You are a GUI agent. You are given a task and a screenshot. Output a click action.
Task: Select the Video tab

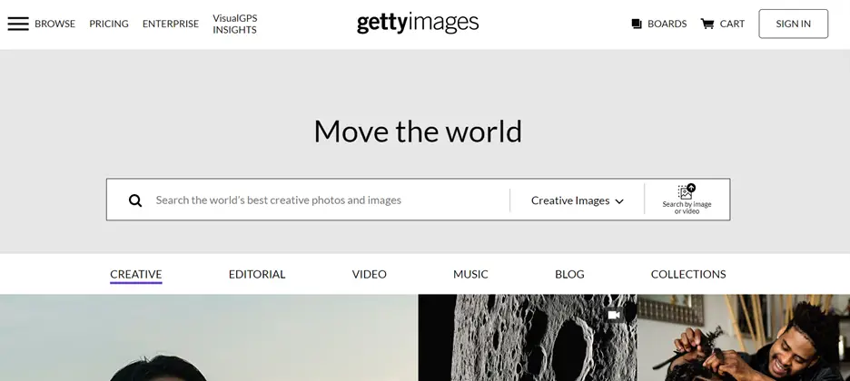(x=370, y=274)
